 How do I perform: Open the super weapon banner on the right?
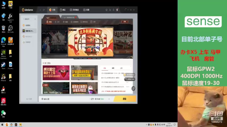(x=123, y=42)
